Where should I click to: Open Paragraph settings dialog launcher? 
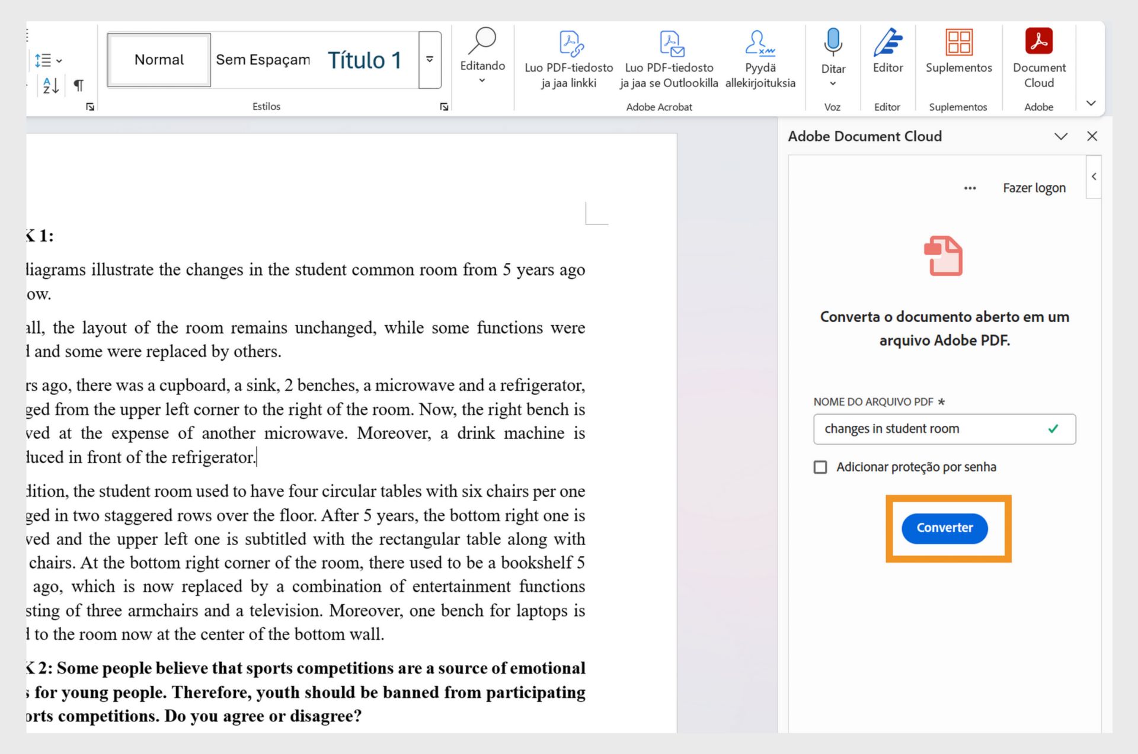(90, 107)
